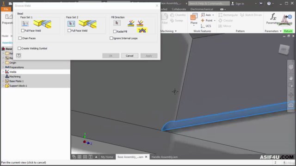This screenshot has height=166, width=296.
Task: Open the My Home document tab
Action: 107,157
